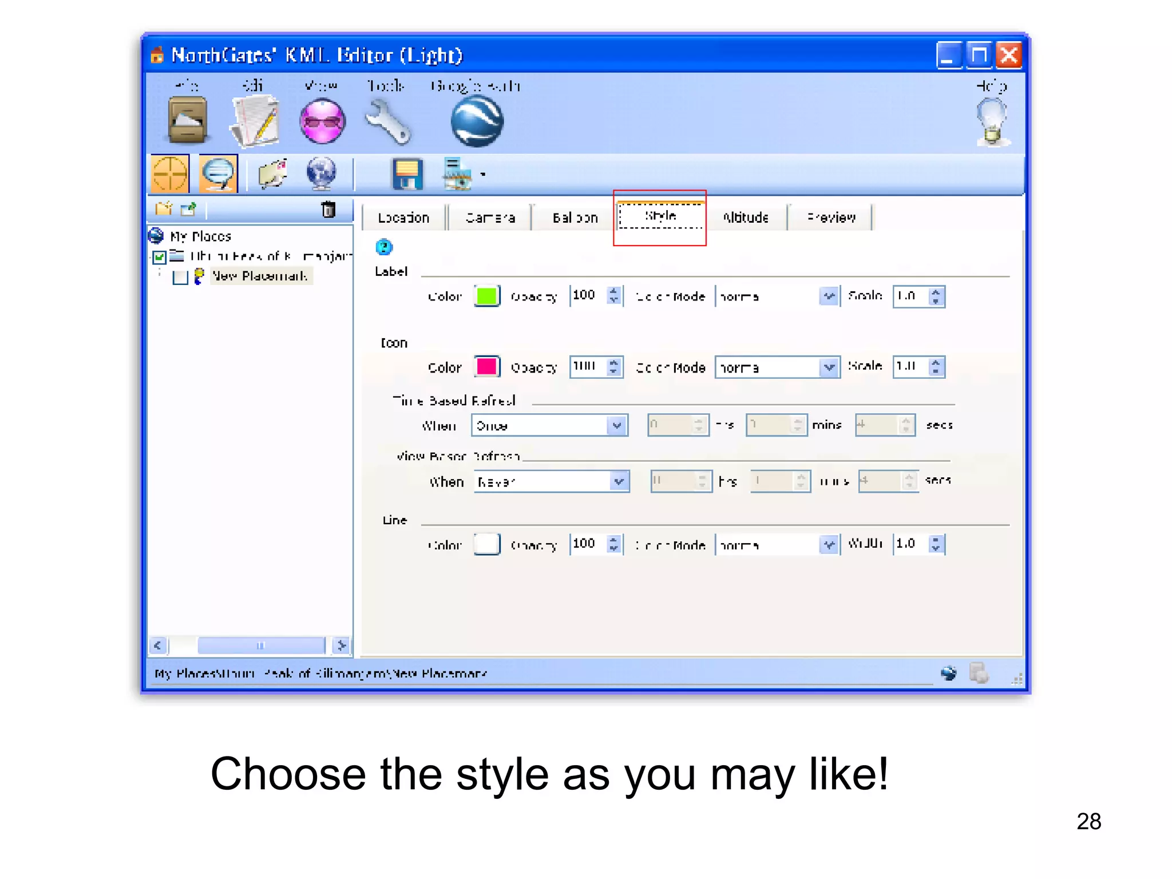Screen dimensions: 1172x879
Task: Click the export folder icon in tree toolbar
Action: (x=188, y=209)
